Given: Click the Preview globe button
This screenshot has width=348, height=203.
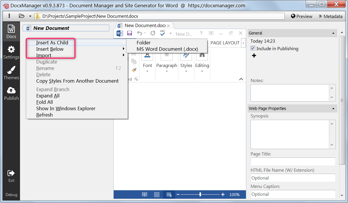Looking at the screenshot, I should click(302, 16).
